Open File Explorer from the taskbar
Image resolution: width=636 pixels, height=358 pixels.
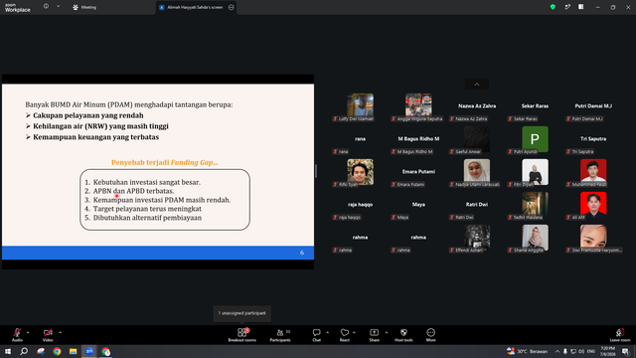[x=73, y=351]
